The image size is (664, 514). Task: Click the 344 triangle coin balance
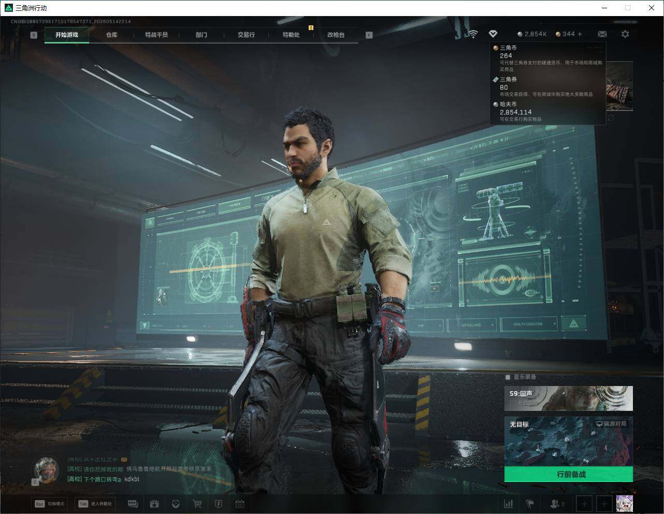pos(565,34)
